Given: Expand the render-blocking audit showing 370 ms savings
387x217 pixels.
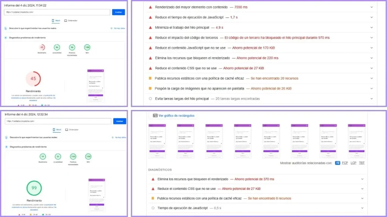Looking at the screenshot, I should [x=362, y=179].
